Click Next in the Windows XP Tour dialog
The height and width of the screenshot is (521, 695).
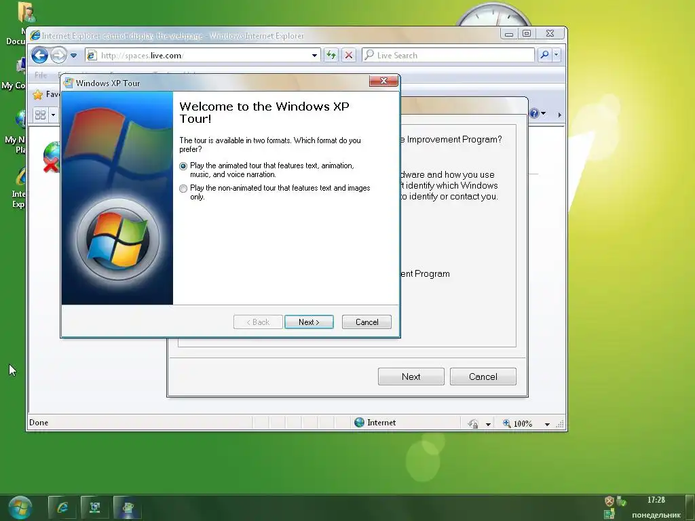point(309,322)
